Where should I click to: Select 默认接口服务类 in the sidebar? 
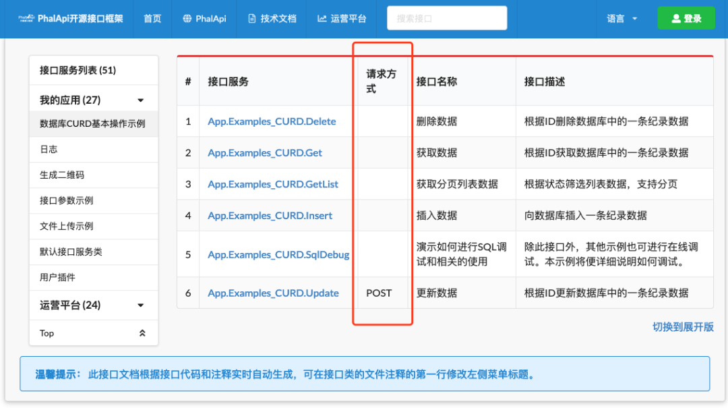93,252
